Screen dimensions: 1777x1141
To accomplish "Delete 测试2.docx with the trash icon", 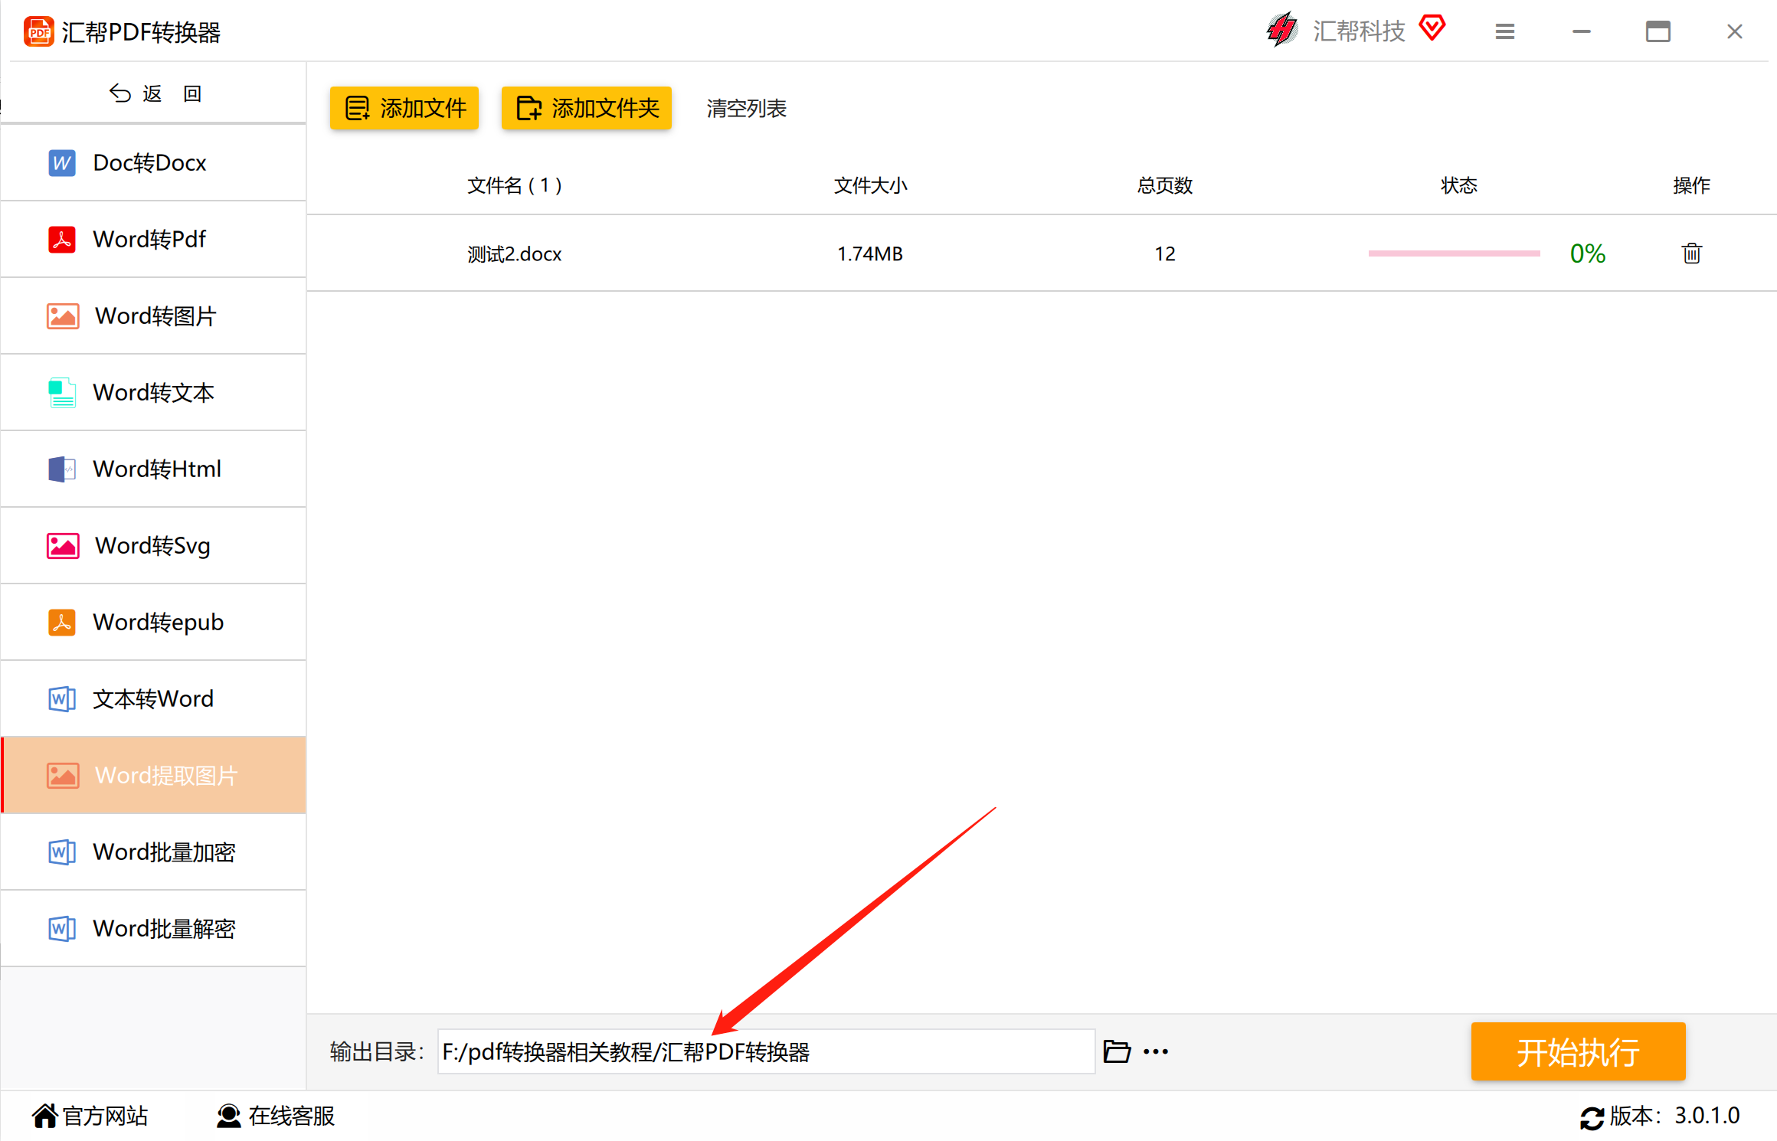I will 1691,253.
